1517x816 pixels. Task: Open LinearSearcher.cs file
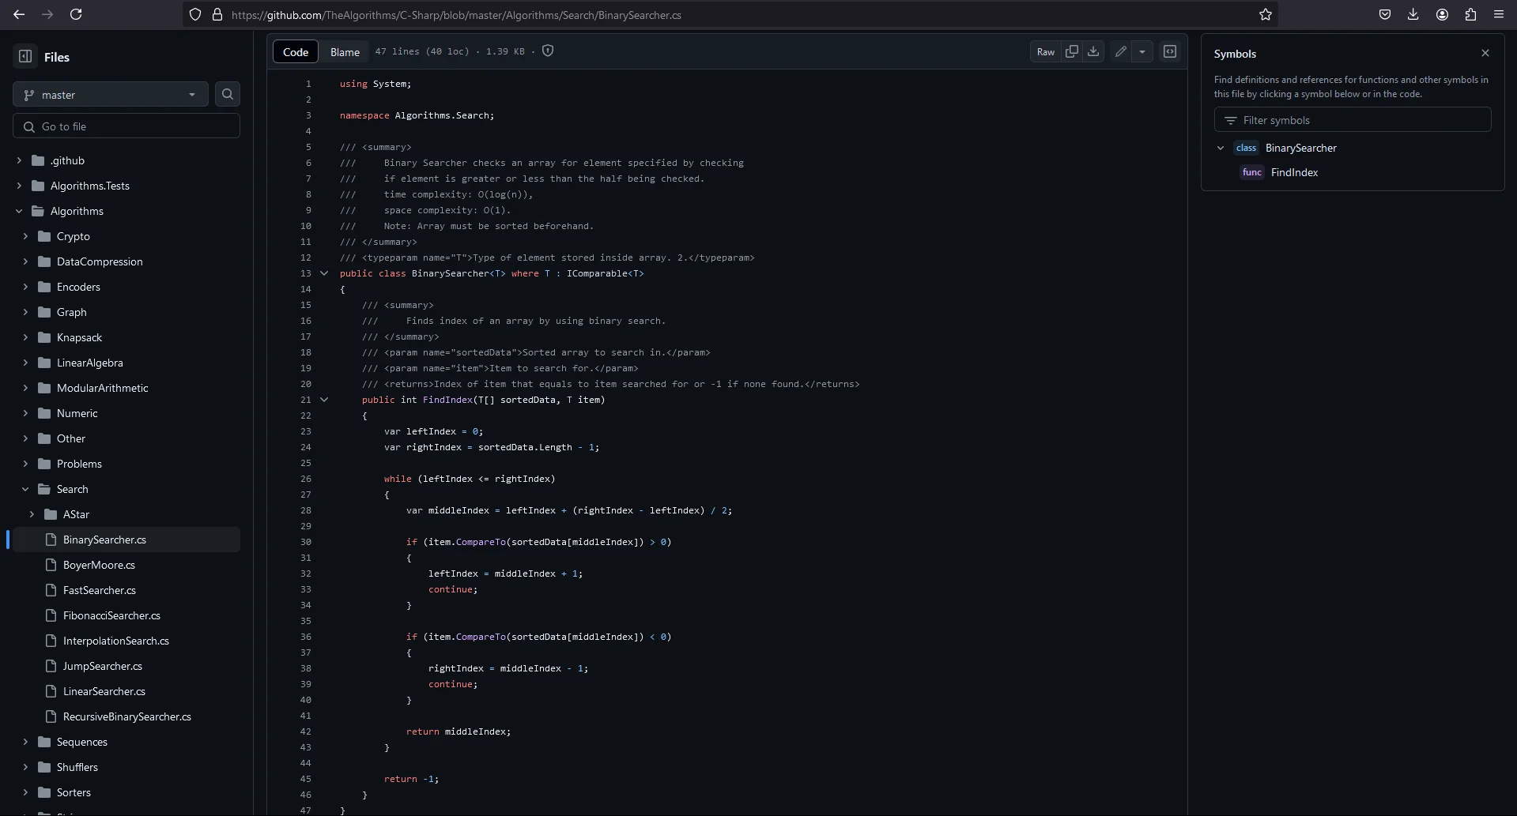pos(104,691)
